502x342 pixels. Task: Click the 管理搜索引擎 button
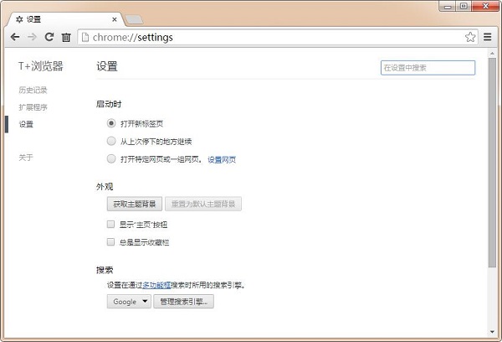(183, 302)
